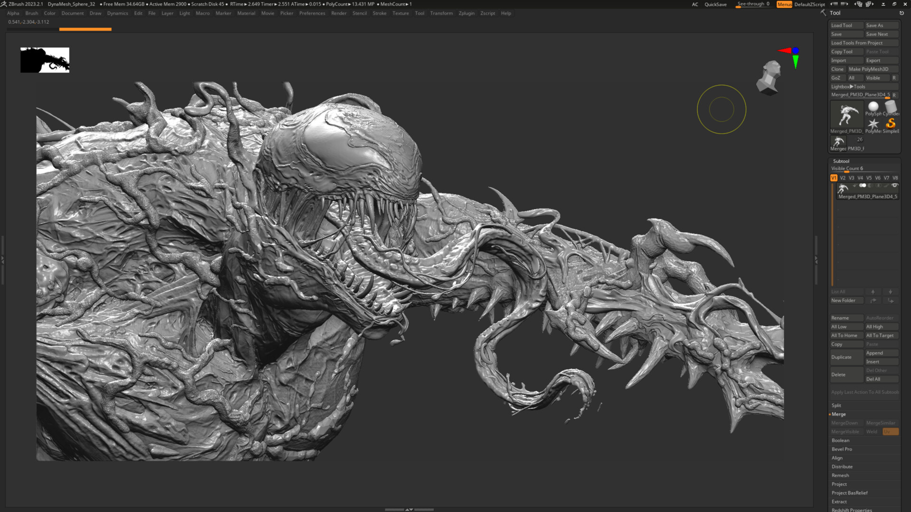
Task: Click the Tool palette reset icon
Action: coord(902,13)
